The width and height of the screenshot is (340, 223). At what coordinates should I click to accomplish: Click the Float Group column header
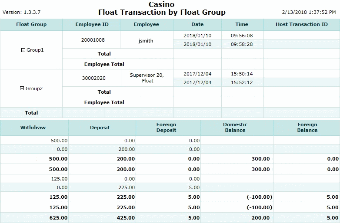[31, 24]
